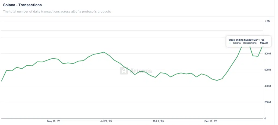Viewport: 278px width, 125px height.
Task: Click the 800M y-axis label
Action: coord(267,54)
